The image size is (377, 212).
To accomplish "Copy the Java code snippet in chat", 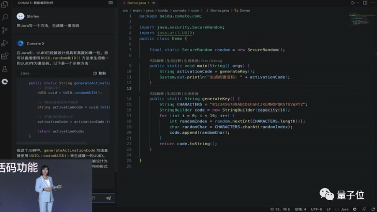I will (x=100, y=73).
